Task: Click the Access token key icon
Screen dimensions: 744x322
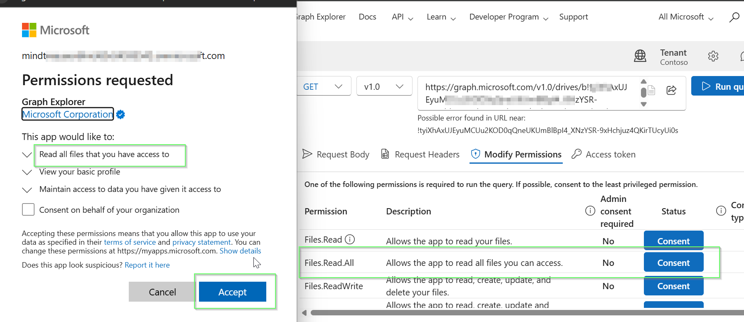Action: [x=576, y=154]
